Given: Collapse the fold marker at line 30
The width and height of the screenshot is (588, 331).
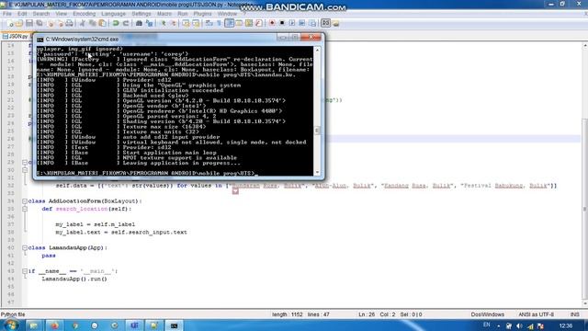Looking at the screenshot, I should [25, 170].
